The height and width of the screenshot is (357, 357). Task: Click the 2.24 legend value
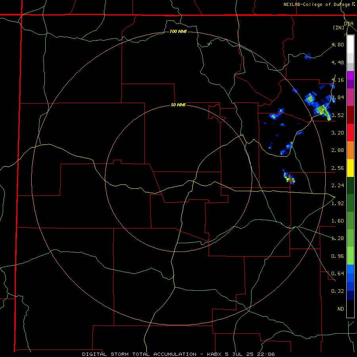338,186
